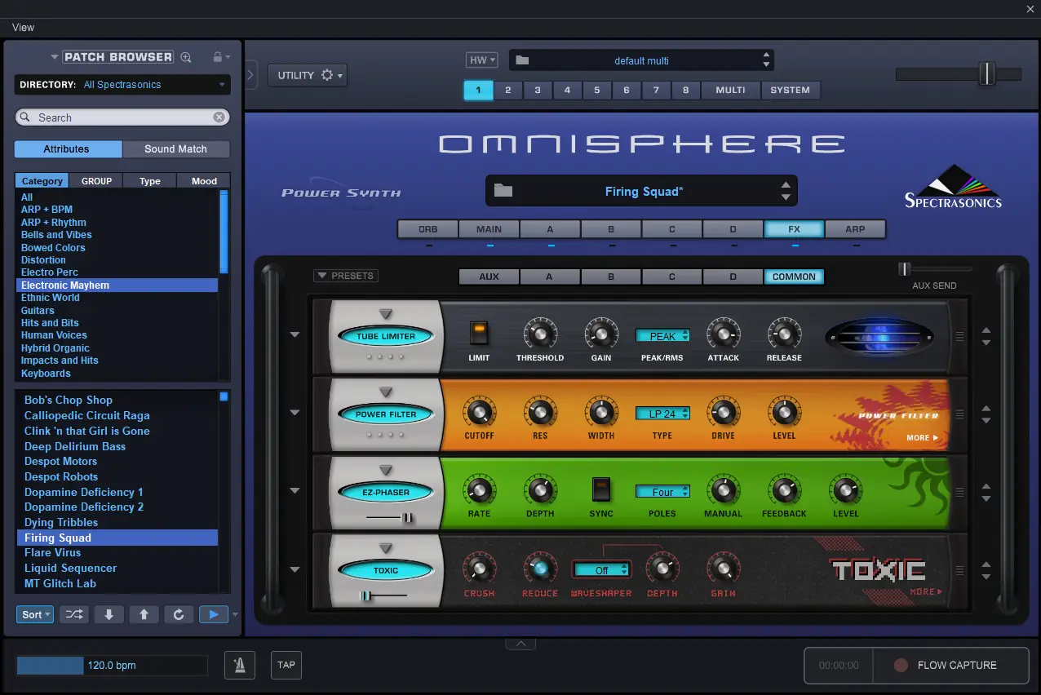Click the Tube Limiter move up/down arrows
Viewport: 1041px width, 695px height.
pyautogui.click(x=986, y=336)
